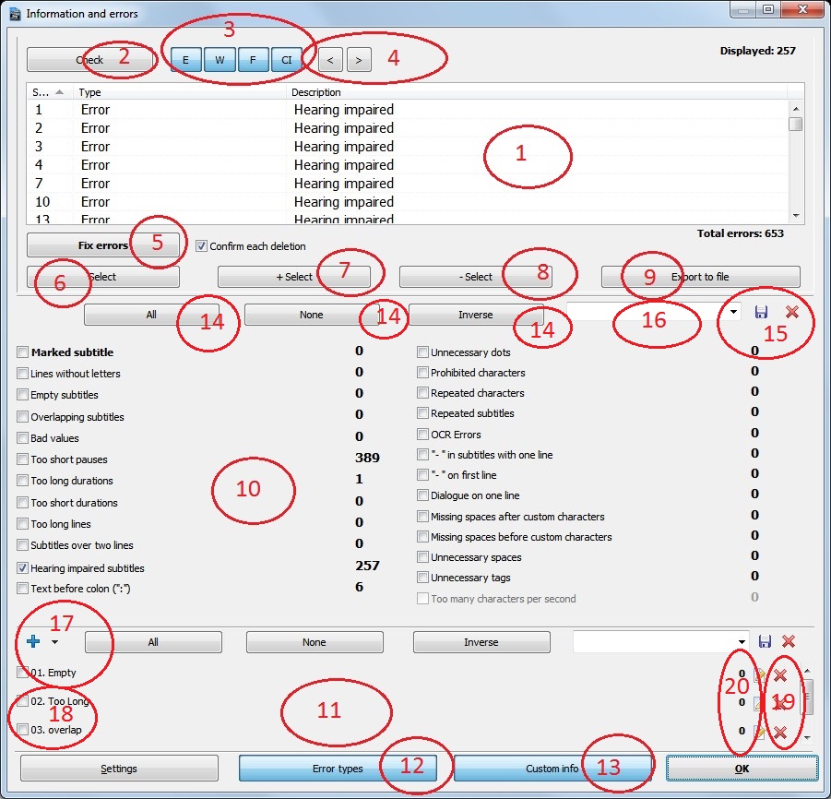Toggle the E filter button

click(185, 59)
